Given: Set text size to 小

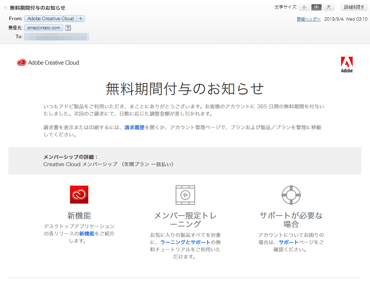Looking at the screenshot, I should pyautogui.click(x=304, y=7).
